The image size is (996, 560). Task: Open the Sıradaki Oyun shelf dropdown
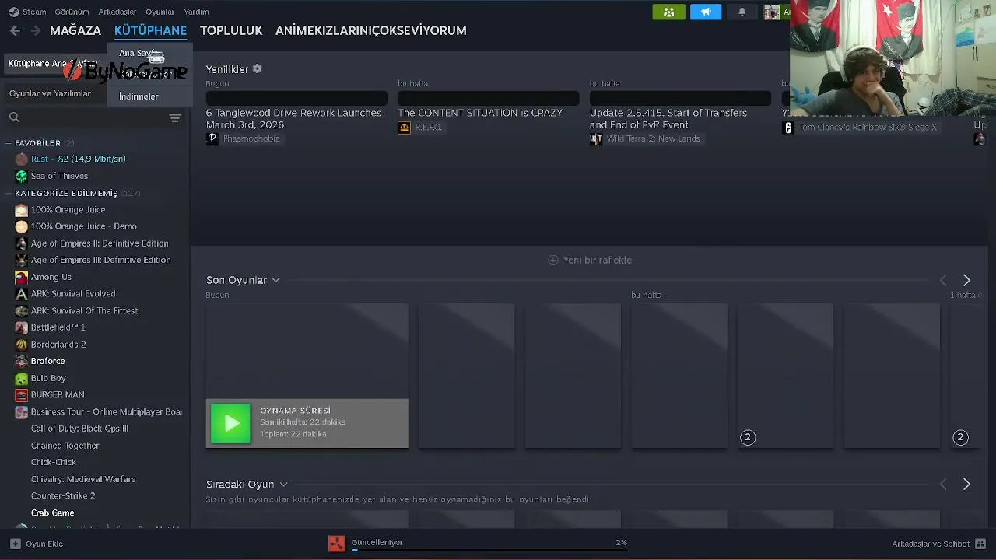[283, 484]
